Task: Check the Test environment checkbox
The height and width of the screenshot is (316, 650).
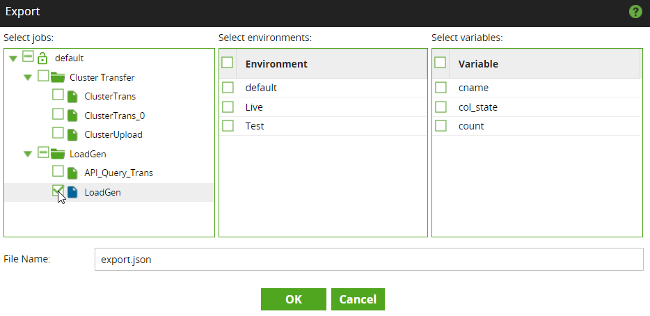Action: tap(228, 126)
